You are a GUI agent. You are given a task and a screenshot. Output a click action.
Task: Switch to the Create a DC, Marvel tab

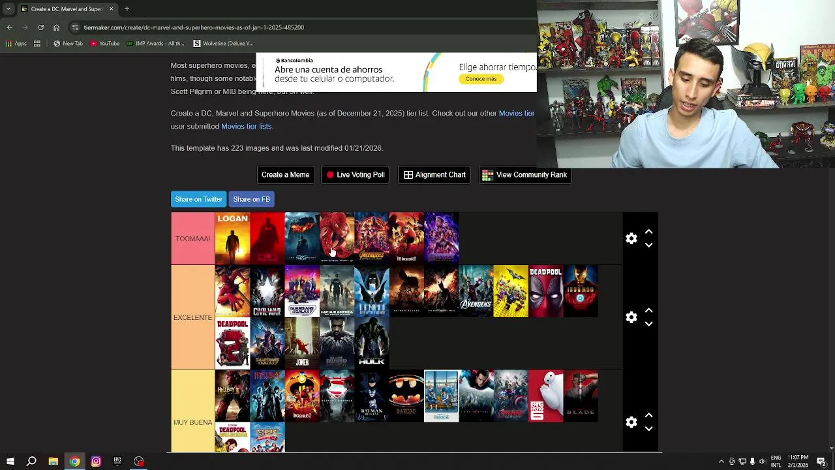[x=68, y=9]
